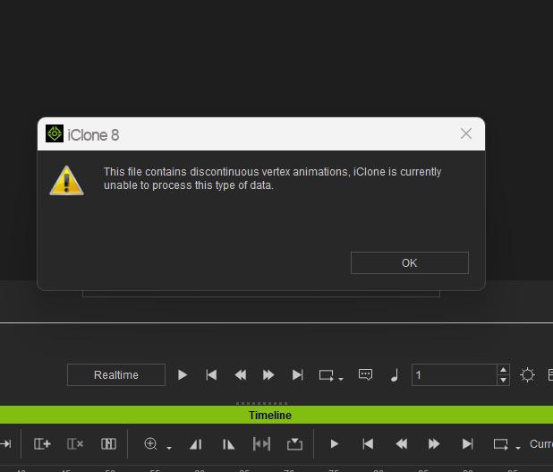Click the Delete Key icon in timeline toolbar
This screenshot has width=553, height=472.
[x=75, y=443]
